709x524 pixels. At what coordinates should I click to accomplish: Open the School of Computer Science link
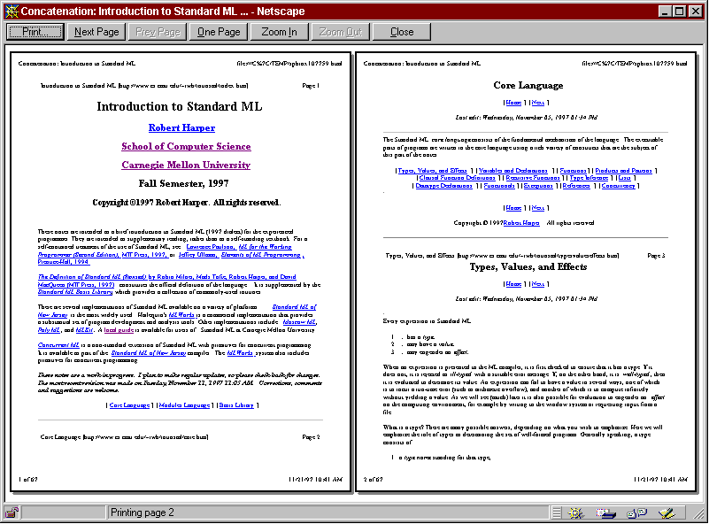click(186, 147)
